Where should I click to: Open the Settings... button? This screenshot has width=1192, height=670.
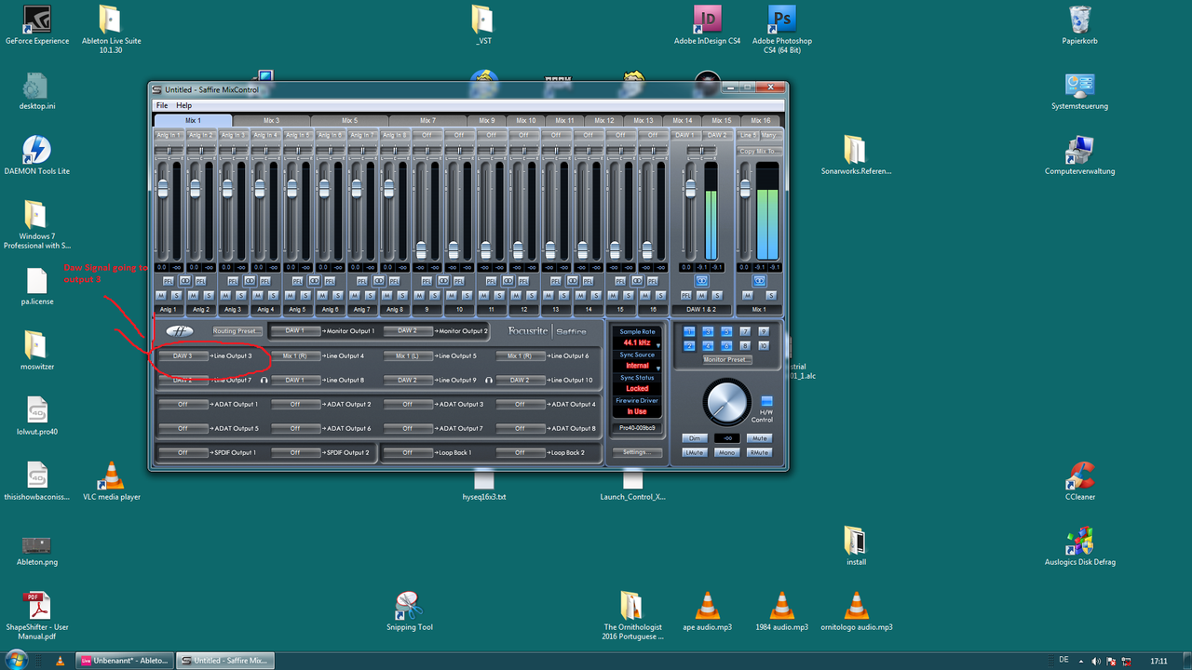(637, 452)
